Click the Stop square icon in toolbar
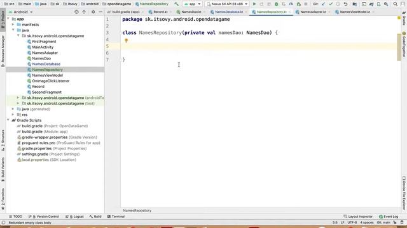The image size is (407, 228). pyautogui.click(x=306, y=4)
